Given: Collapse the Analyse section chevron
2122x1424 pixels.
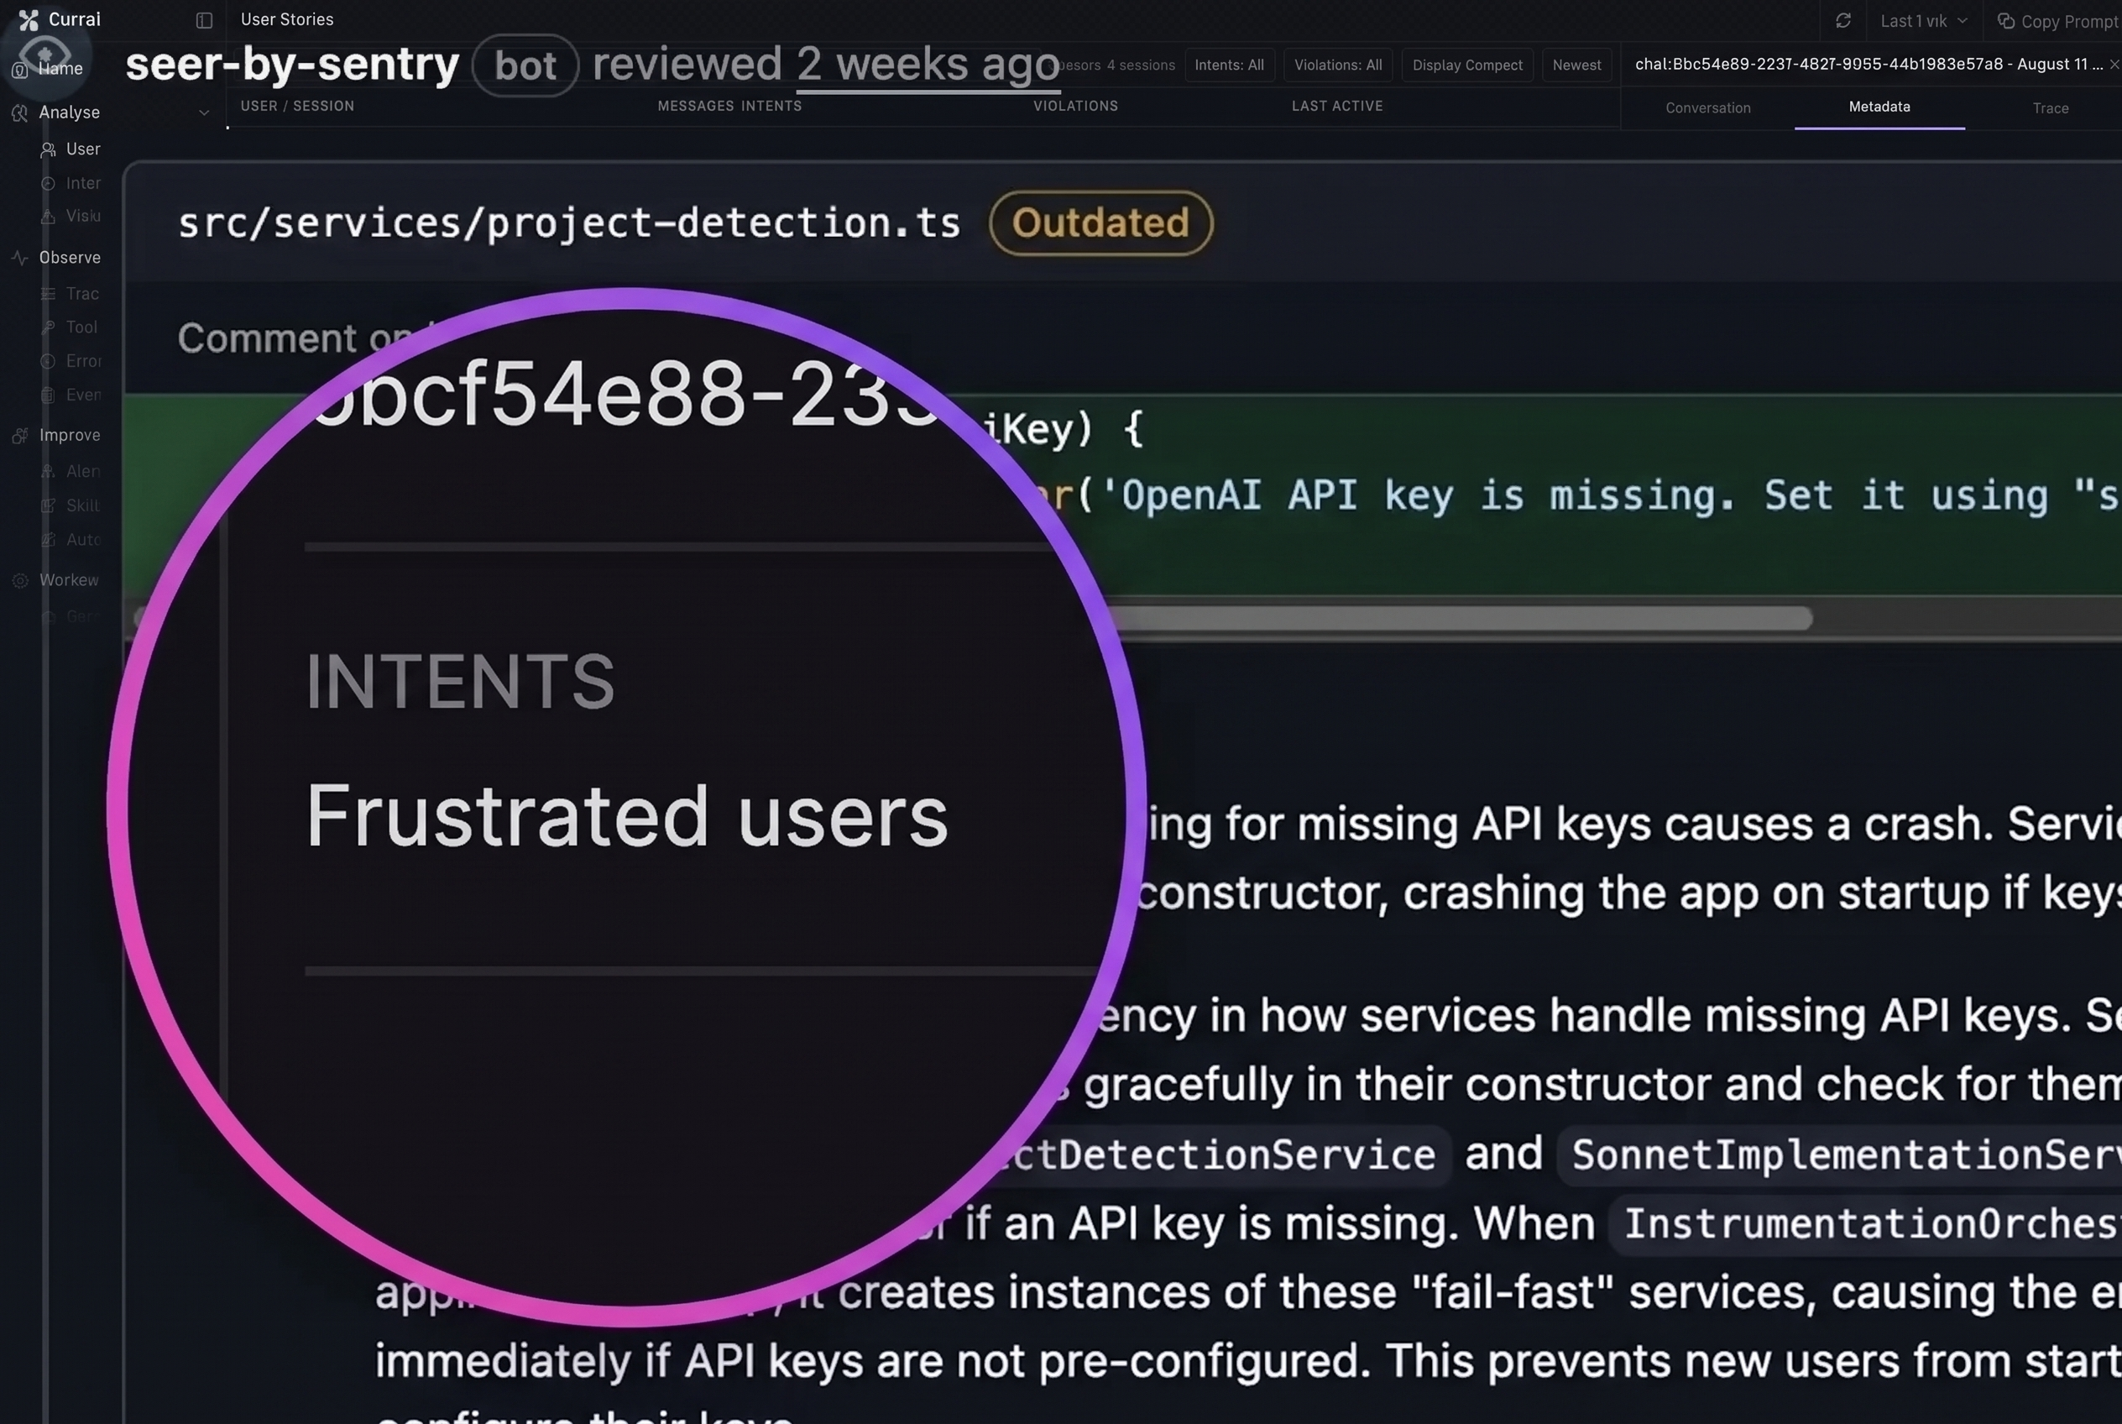Looking at the screenshot, I should click(204, 113).
